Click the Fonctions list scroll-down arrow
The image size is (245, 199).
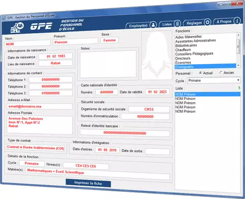238,65
